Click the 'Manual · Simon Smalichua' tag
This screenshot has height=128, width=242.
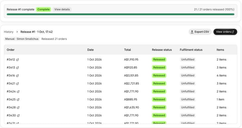click(22, 39)
